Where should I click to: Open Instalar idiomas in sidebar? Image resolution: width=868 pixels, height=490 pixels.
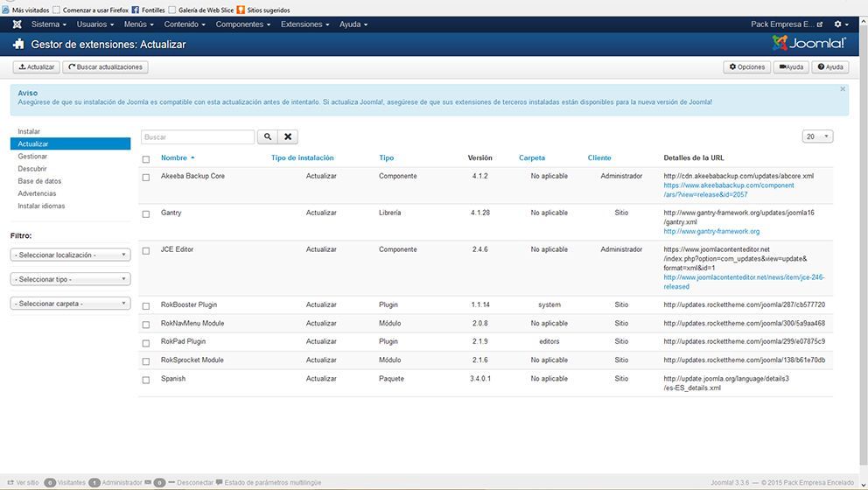[41, 206]
